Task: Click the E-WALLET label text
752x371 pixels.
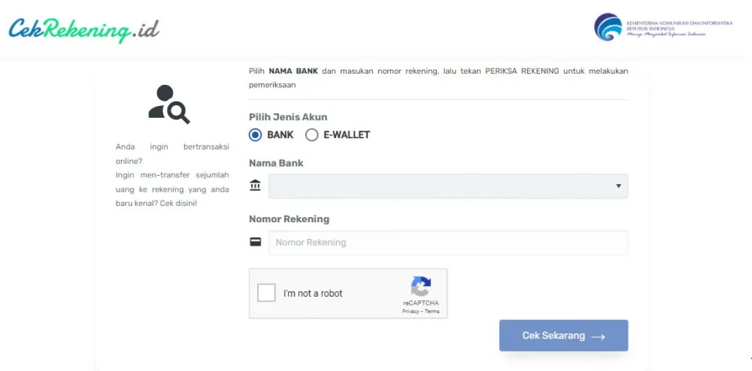Action: click(347, 135)
